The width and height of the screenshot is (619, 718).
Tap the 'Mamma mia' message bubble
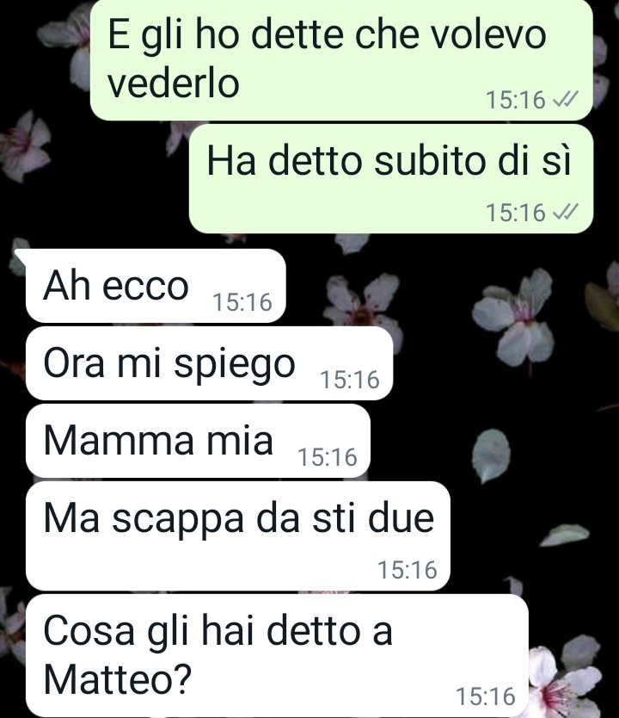coord(198,441)
